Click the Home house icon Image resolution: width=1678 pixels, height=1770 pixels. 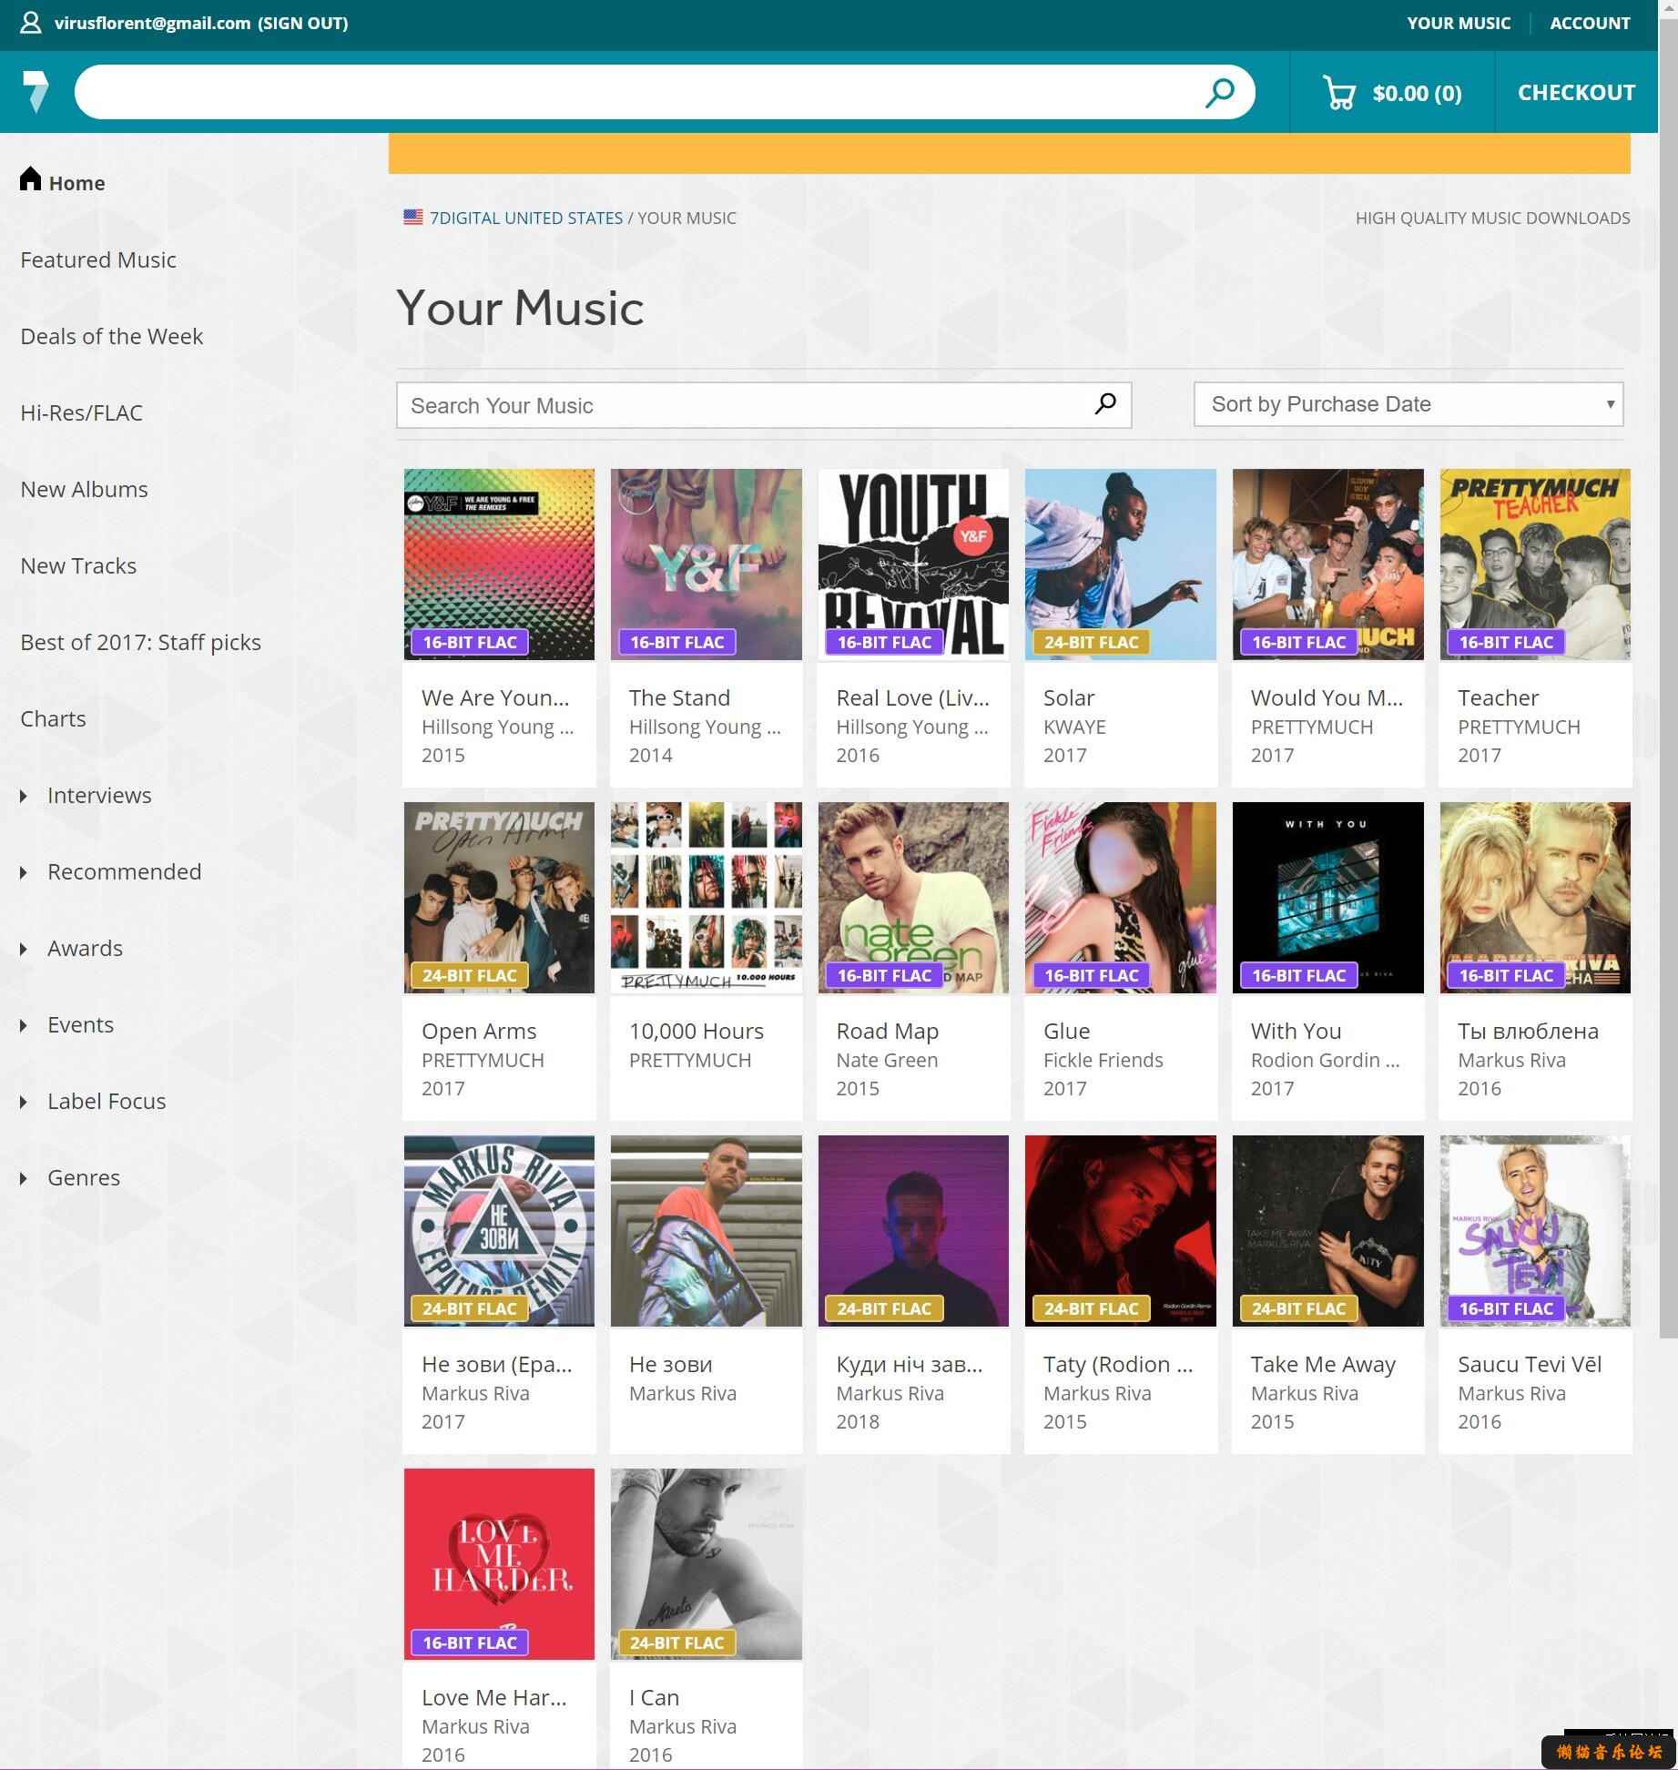(x=31, y=178)
